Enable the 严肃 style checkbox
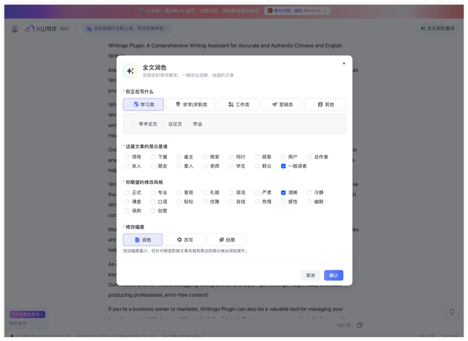This screenshot has height=341, width=468. 257,193
